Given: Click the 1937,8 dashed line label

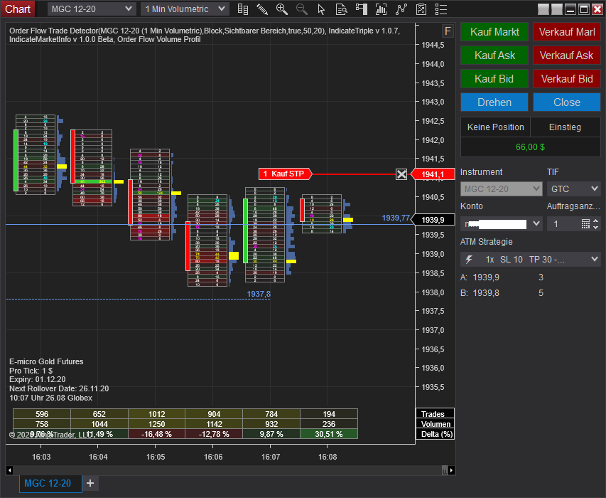Looking at the screenshot, I should click(x=259, y=294).
